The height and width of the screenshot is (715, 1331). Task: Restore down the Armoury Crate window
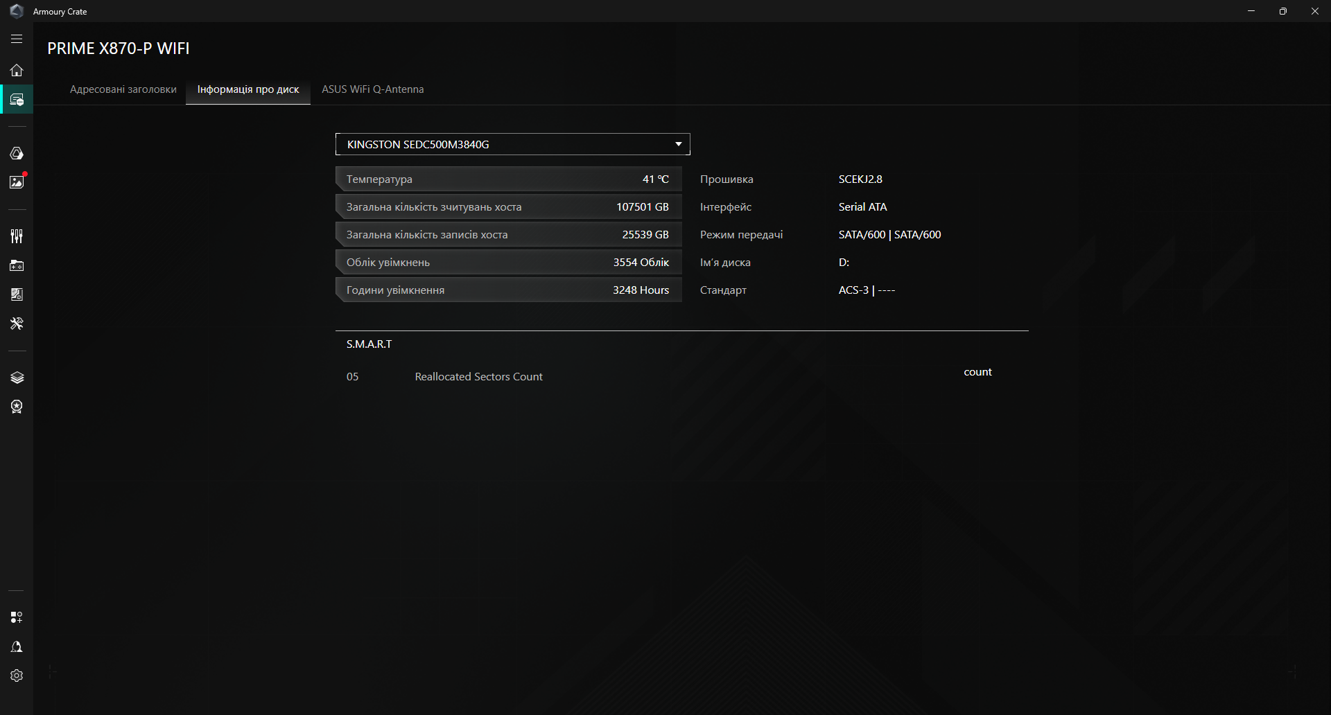[1283, 11]
